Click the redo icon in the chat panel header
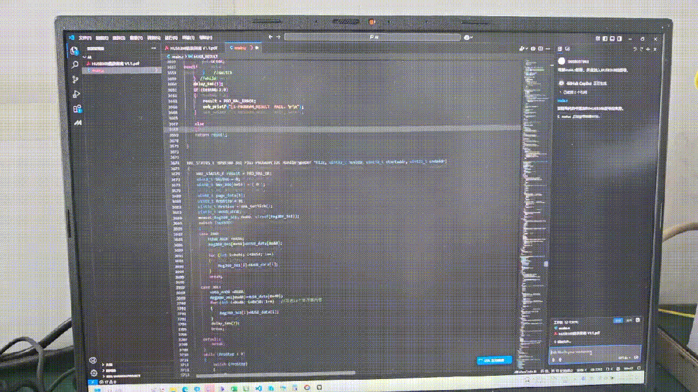The height and width of the screenshot is (392, 698). [x=642, y=49]
